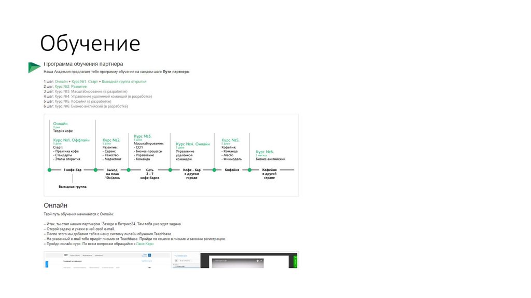Screen dimensions: 531x298
Task: Click the green timeline dot before 'Кофе - бар в другом городе'
Action: click(171, 170)
